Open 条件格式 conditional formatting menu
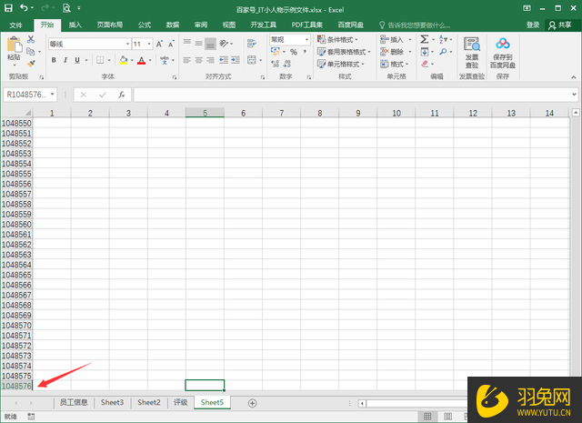Viewport: 582px width, 423px height. 337,39
